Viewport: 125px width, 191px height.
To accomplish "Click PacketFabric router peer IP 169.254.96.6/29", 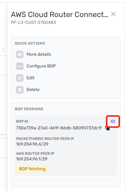I will point(32,144).
